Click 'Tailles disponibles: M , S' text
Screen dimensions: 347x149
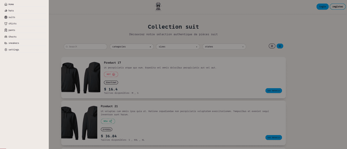[121, 93]
